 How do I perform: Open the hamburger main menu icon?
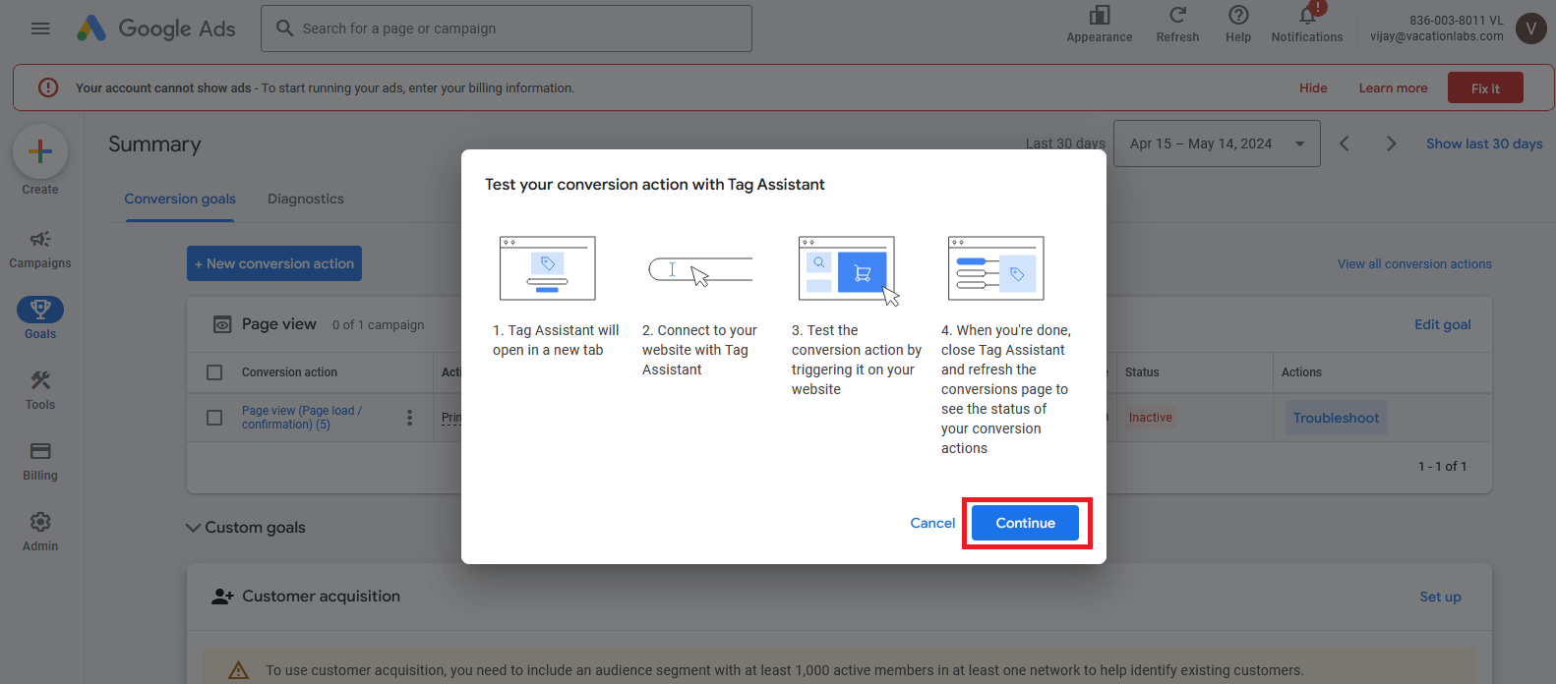pos(40,28)
